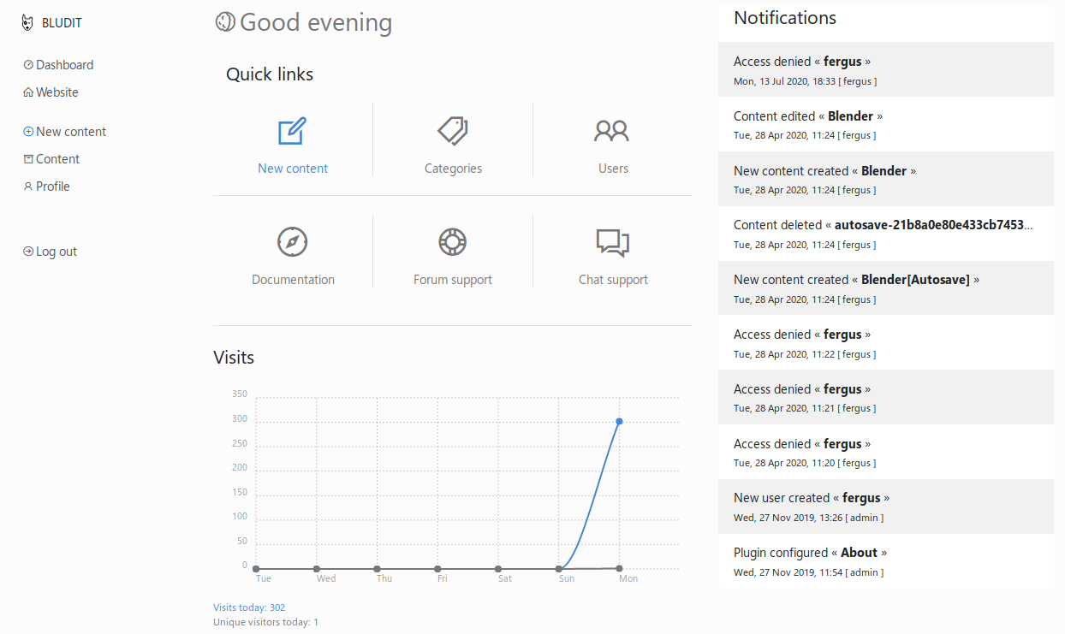Screen dimensions: 1065x634
Task: Select the Content edited Blender notification
Action: pos(885,124)
